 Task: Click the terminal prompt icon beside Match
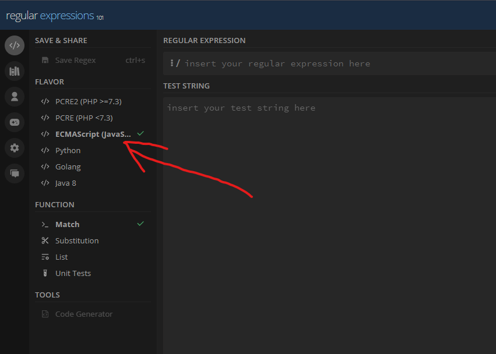pyautogui.click(x=45, y=224)
